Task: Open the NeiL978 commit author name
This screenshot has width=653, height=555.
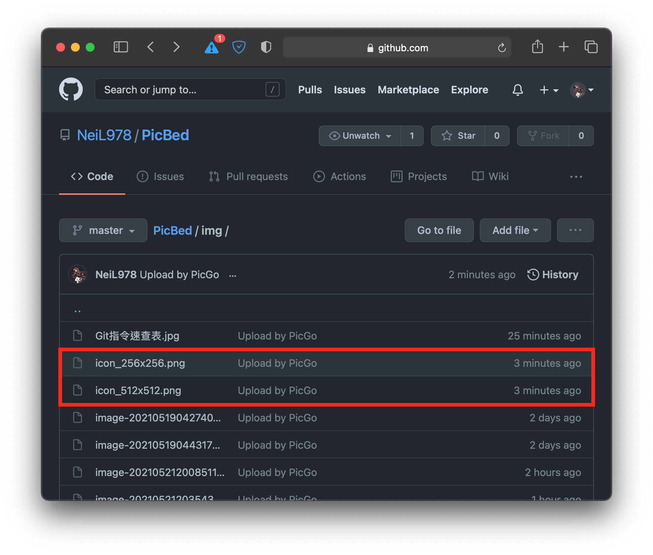Action: click(x=116, y=275)
